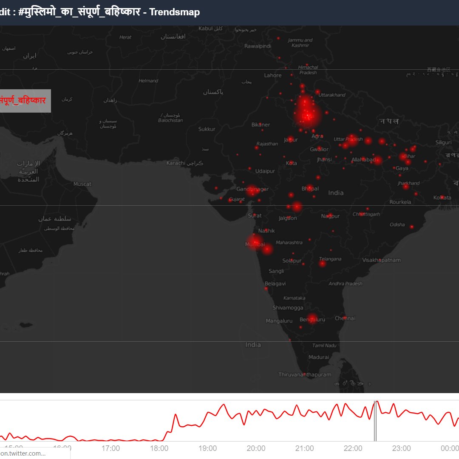Click the India label on the map

point(335,193)
